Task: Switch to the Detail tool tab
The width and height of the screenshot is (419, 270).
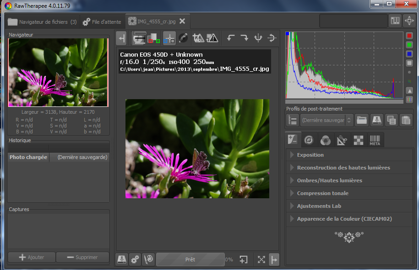Action: coord(309,140)
